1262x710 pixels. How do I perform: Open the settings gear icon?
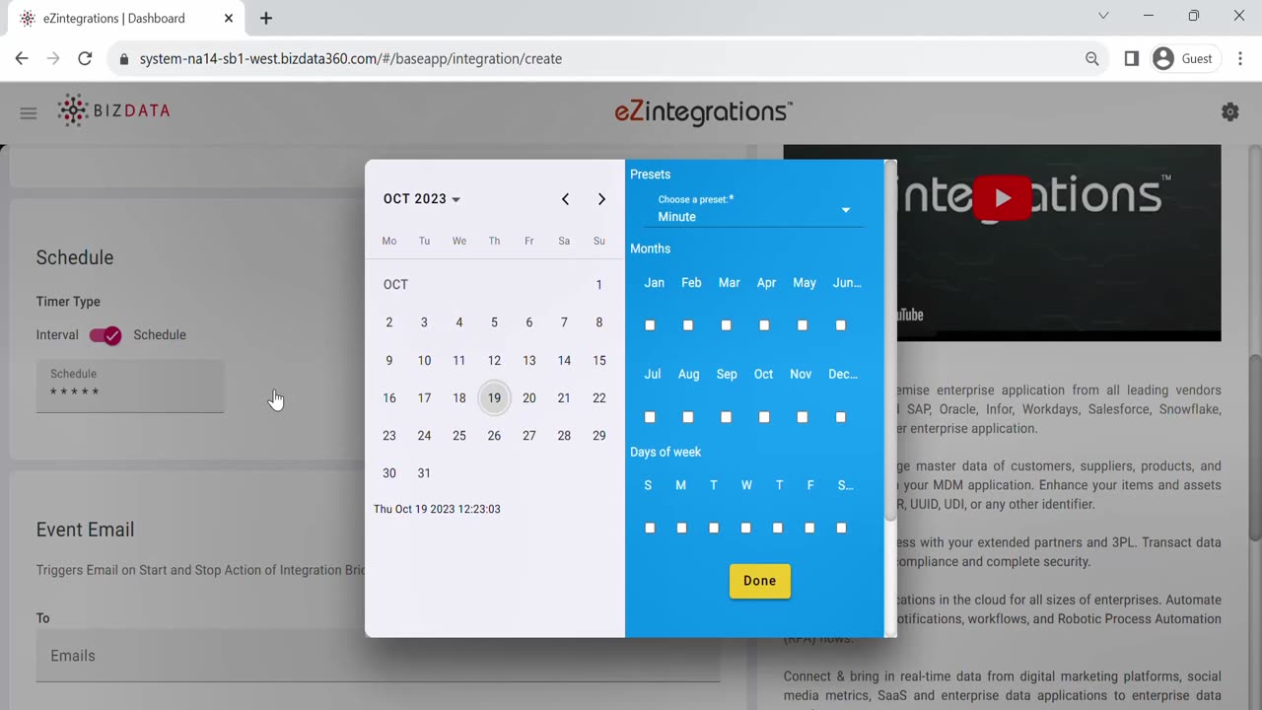[1229, 112]
